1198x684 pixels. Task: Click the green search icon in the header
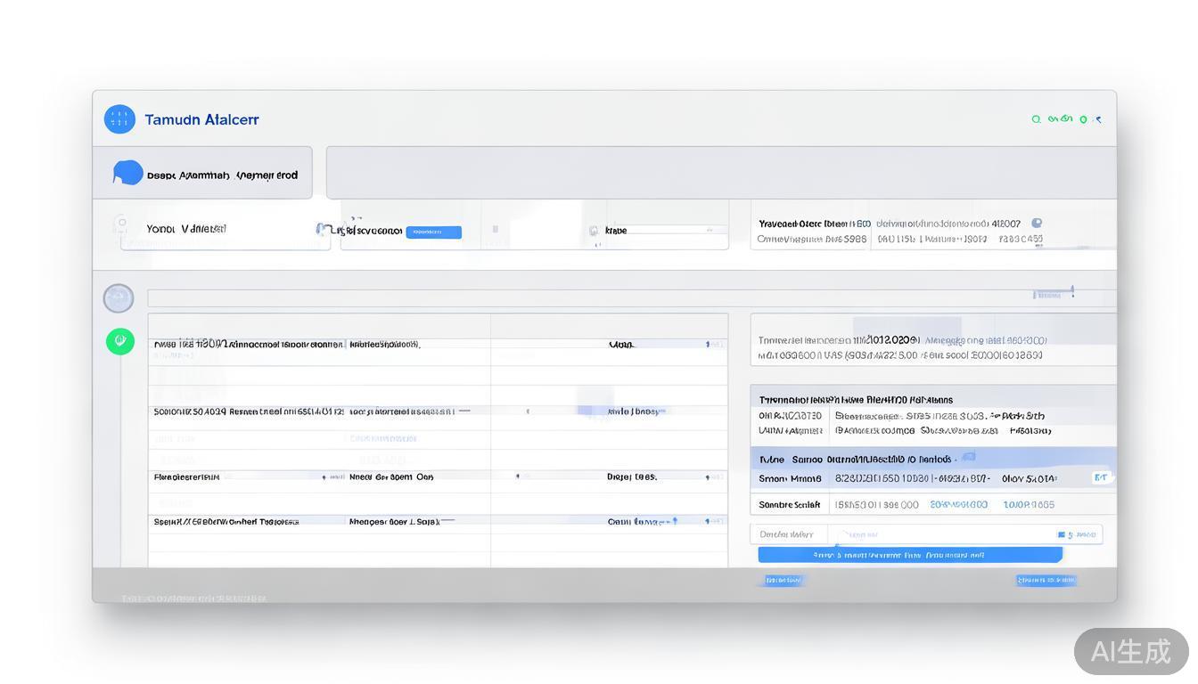pyautogui.click(x=1037, y=119)
